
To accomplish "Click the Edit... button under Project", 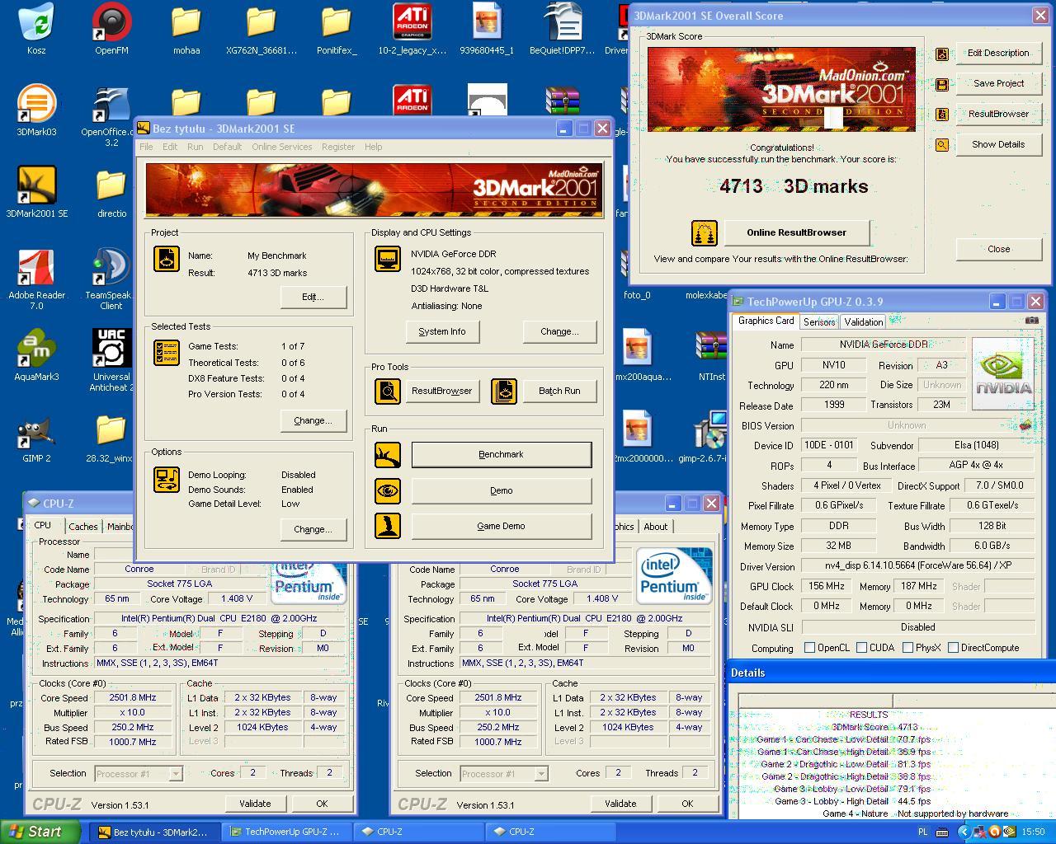I will point(313,297).
